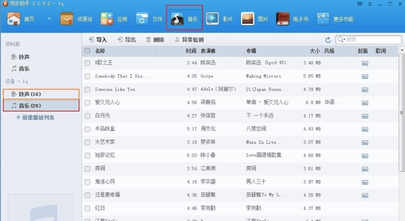Select 音乐 under 资料库 library
This screenshot has width=405, height=221.
[x=20, y=68]
